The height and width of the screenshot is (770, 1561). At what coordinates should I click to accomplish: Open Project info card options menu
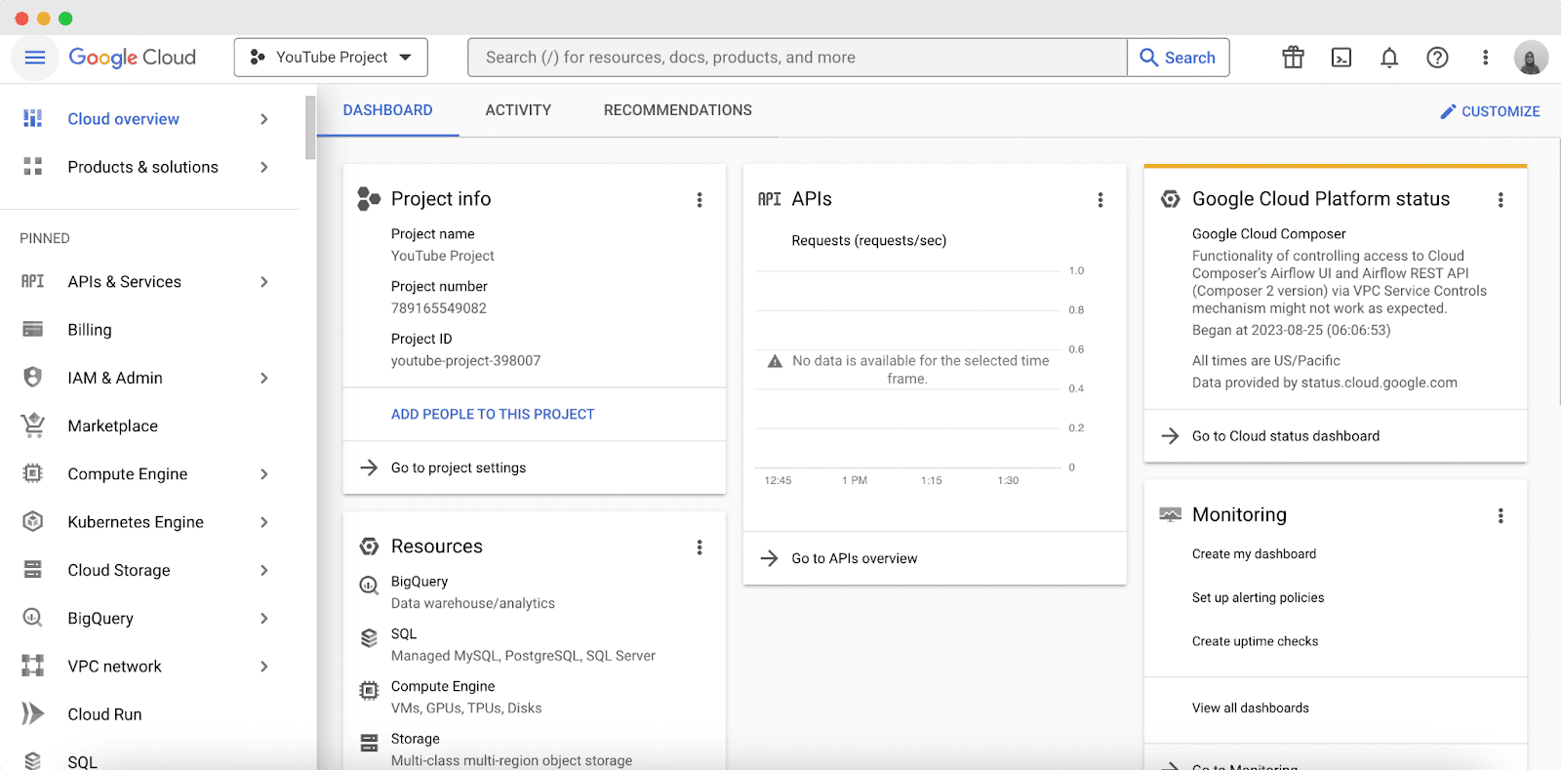(700, 200)
